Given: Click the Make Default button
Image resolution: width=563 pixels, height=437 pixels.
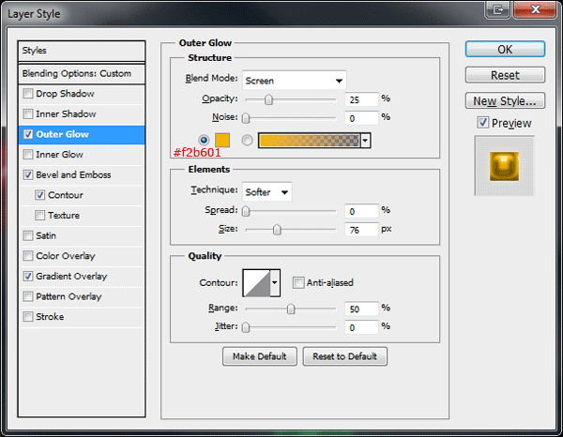Looking at the screenshot, I should [x=260, y=356].
